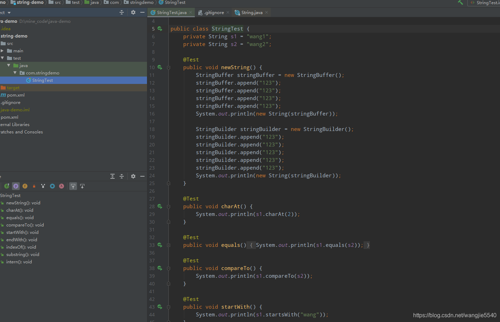Toggle Show Anonymous Classes blue circle icon
Image resolution: width=500 pixels, height=322 pixels.
pos(52,186)
